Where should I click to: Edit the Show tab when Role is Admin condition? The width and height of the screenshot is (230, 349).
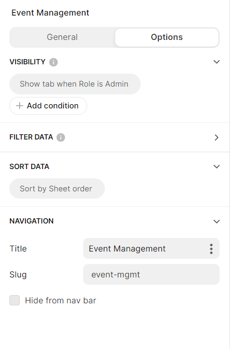click(x=75, y=84)
